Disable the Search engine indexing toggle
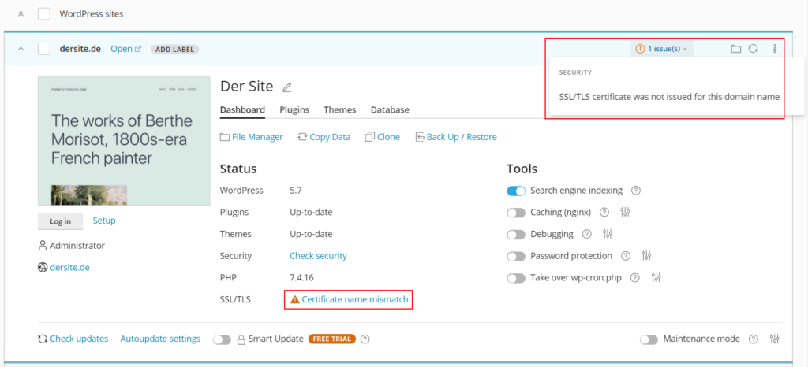 (516, 191)
